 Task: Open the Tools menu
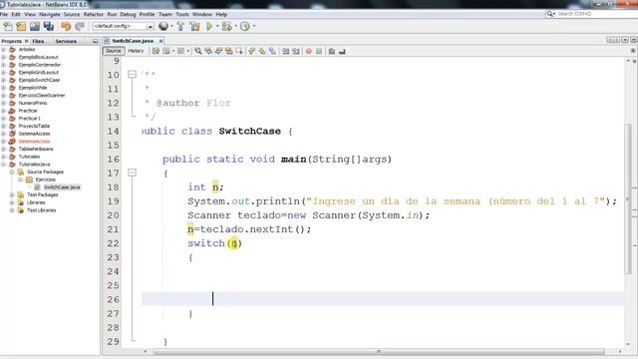point(182,14)
